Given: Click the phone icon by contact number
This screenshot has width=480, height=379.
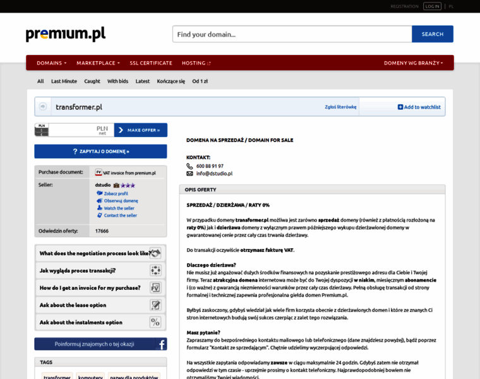Looking at the screenshot, I should click(x=190, y=166).
